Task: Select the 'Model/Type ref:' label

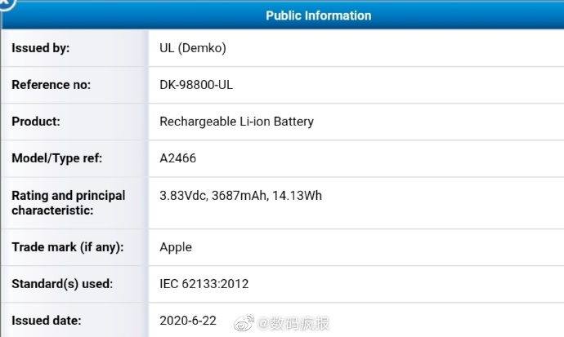Action: pyautogui.click(x=56, y=158)
